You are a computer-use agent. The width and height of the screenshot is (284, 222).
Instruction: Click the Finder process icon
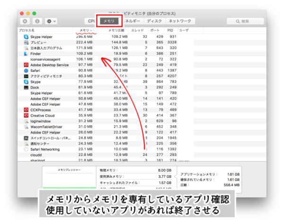26,54
